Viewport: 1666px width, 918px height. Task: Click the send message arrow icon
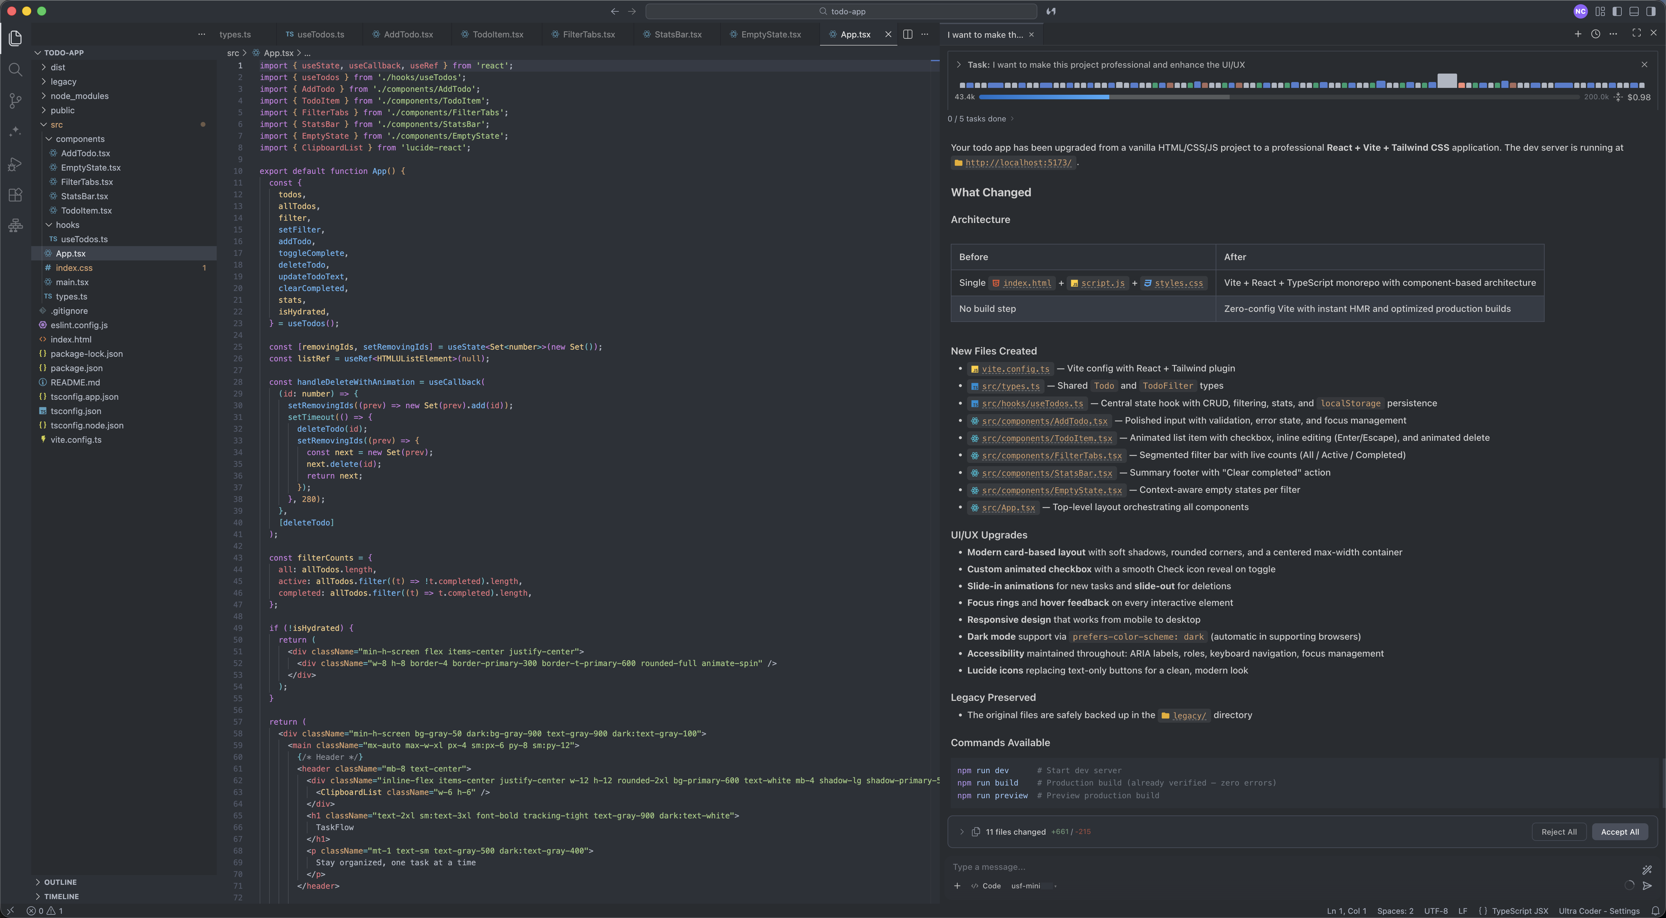tap(1647, 886)
